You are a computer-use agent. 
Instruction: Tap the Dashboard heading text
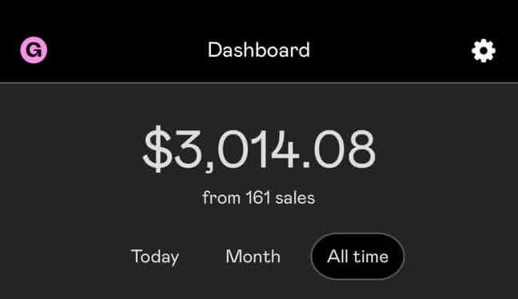(259, 50)
